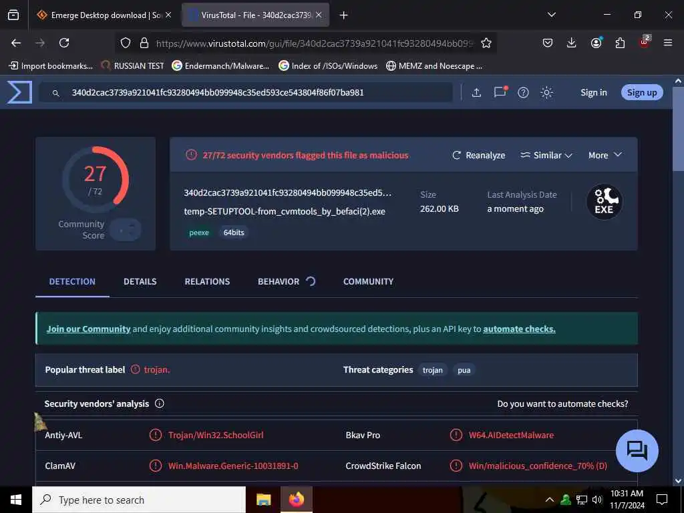Viewport: 684px width, 513px height.
Task: Open the upload file icon
Action: coord(476,92)
